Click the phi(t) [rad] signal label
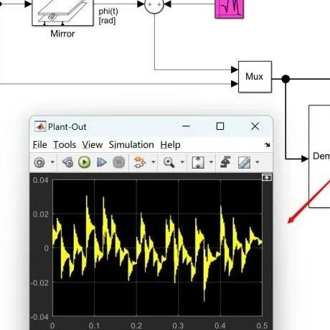 (x=108, y=16)
